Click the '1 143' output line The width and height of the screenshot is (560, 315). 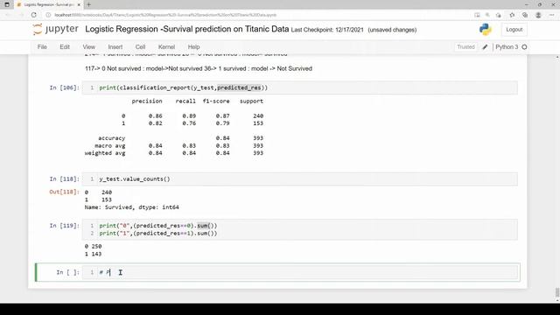click(x=94, y=254)
